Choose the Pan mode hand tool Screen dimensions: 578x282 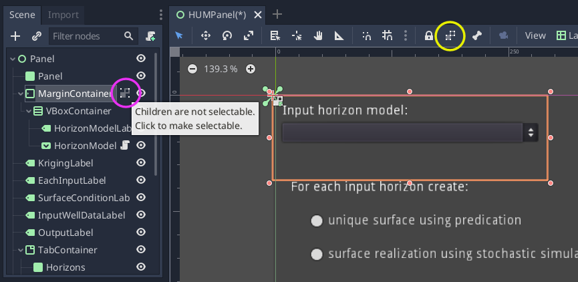(x=318, y=36)
